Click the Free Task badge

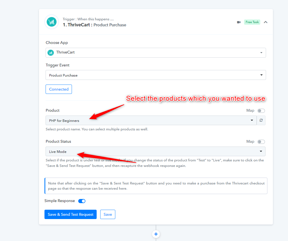pos(252,22)
